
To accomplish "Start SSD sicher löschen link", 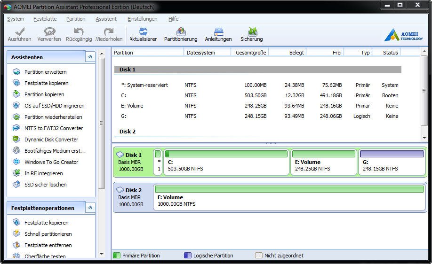I will click(x=46, y=185).
